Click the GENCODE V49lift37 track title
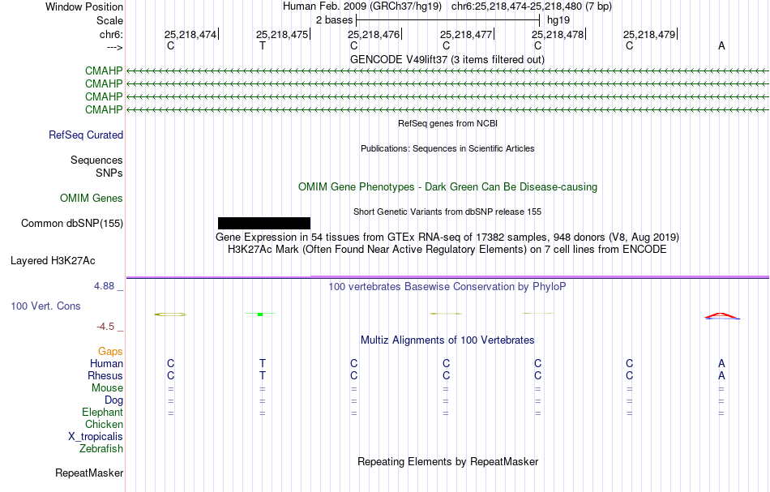The image size is (770, 492). pos(447,59)
